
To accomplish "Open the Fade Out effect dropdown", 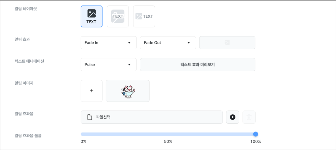I will 168,43.
